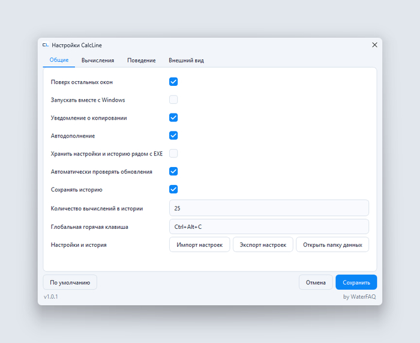Click Импорт настроек button

(200, 244)
